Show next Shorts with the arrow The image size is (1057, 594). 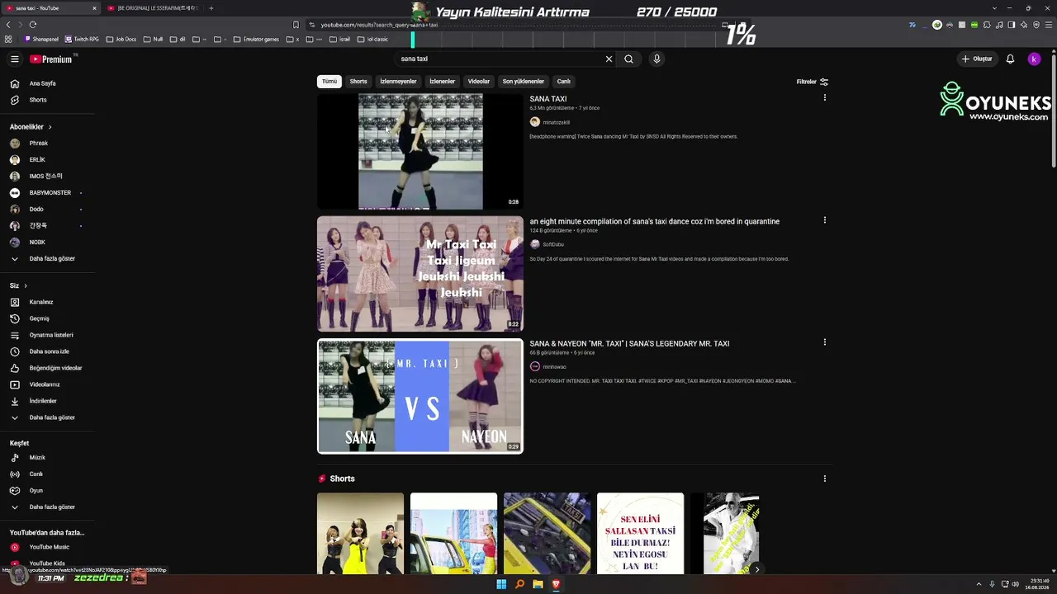coord(756,569)
